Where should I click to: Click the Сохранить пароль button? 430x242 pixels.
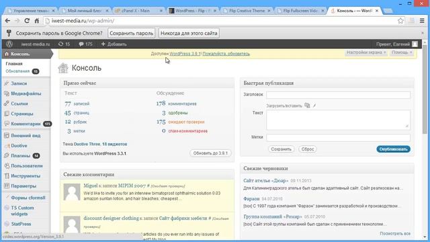[x=132, y=33]
